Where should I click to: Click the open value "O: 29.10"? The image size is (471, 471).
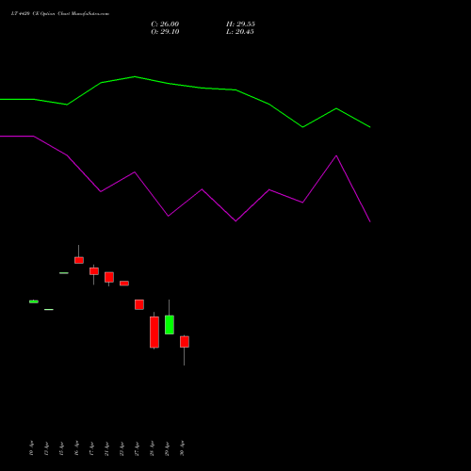point(165,32)
